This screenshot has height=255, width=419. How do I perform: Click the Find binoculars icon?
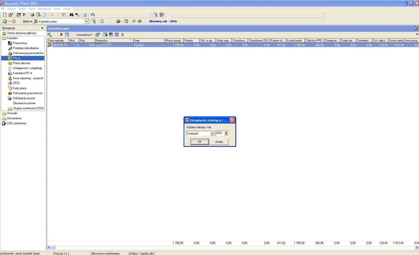pos(71,15)
